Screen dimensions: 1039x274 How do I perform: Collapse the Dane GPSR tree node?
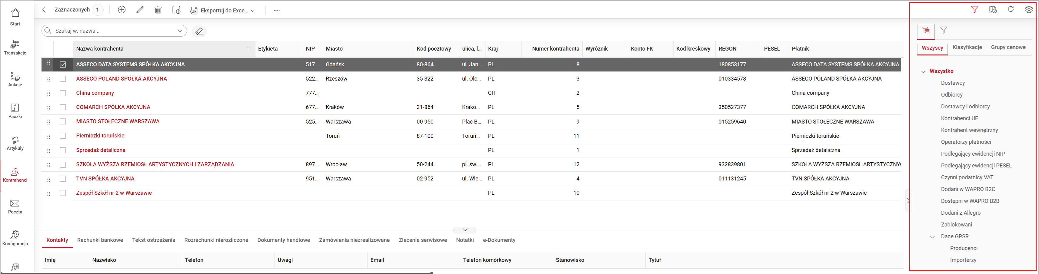[933, 237]
